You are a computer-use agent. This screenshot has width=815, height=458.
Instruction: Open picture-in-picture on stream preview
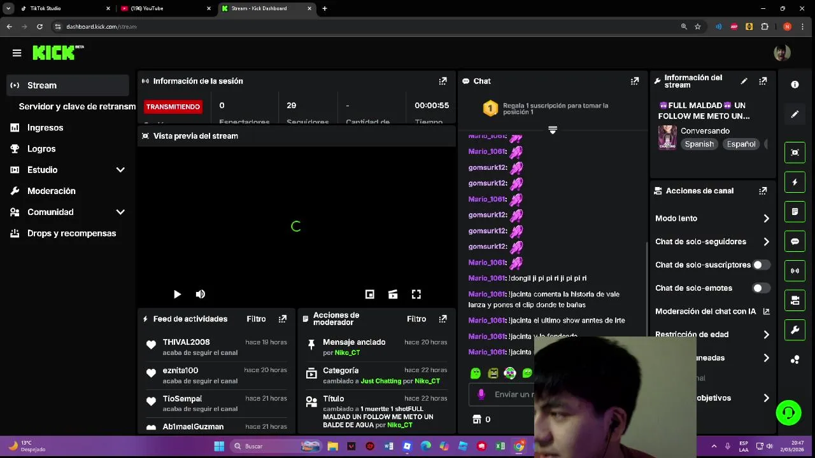coord(369,294)
